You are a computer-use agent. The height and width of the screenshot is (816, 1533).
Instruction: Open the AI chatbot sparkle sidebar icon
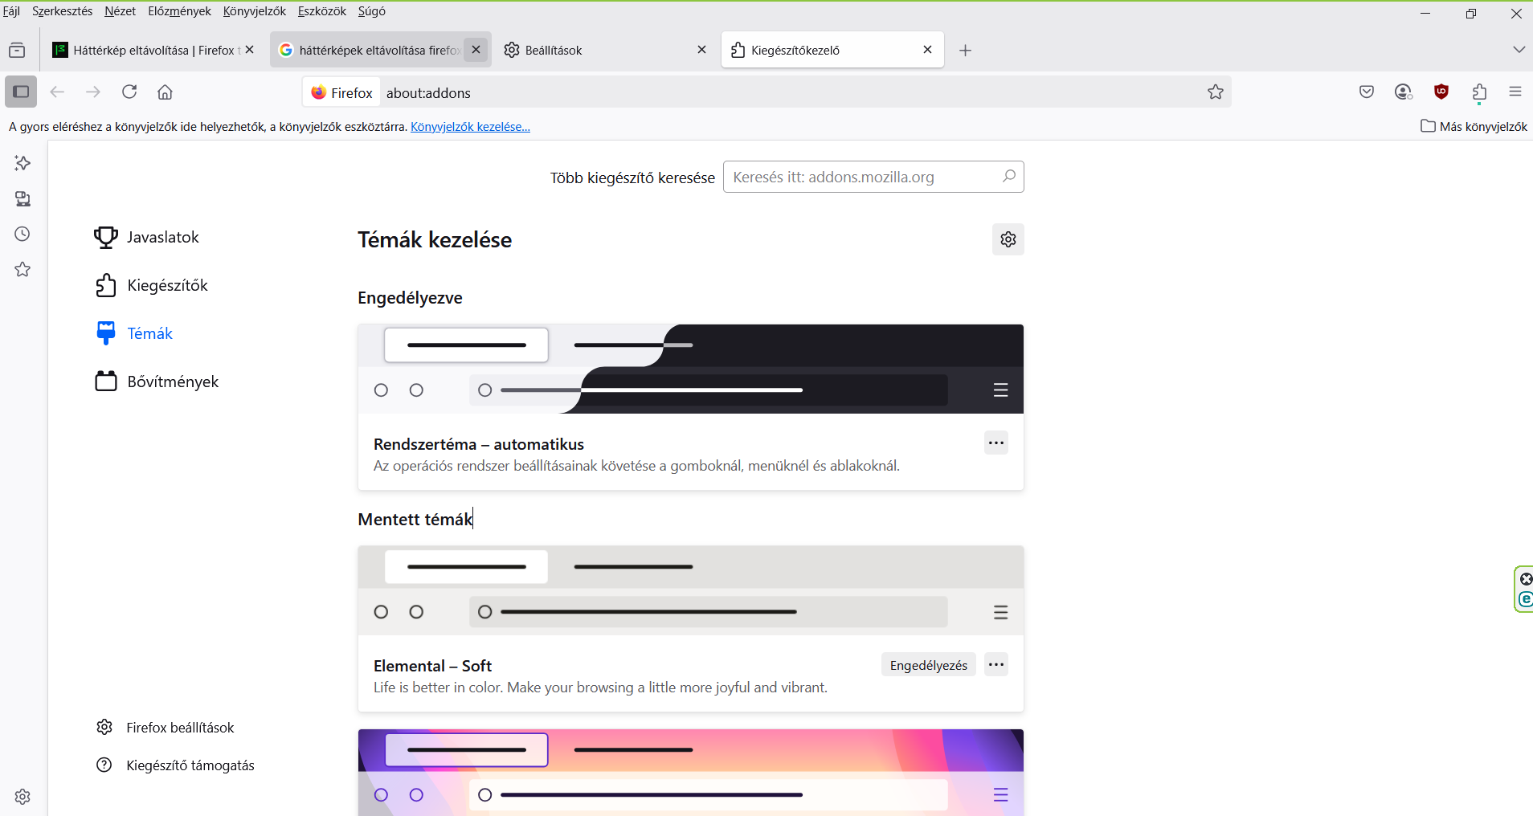point(22,163)
